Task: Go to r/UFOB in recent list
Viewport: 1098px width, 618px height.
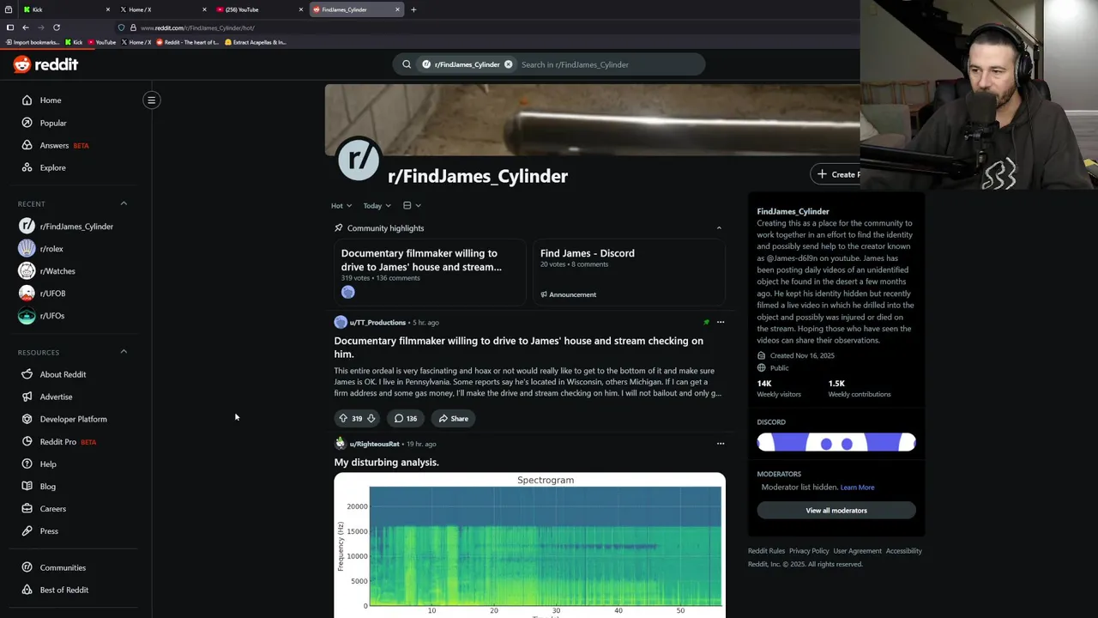Action: (52, 294)
